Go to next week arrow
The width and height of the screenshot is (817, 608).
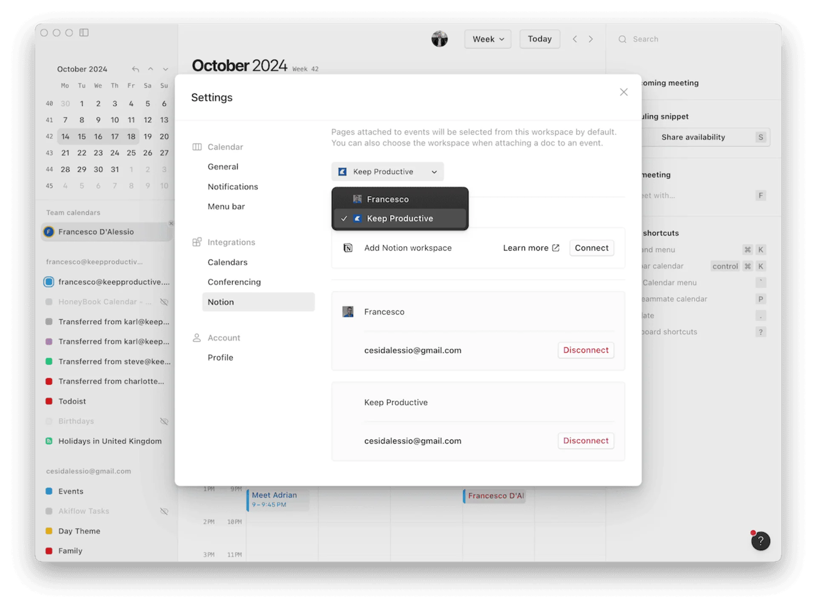(591, 39)
